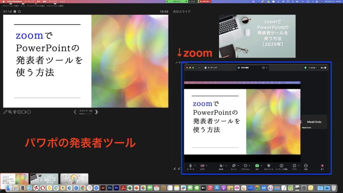343x193 pixels.
Task: Open the 22:28 timer dropdown in share bar
Action: [x=193, y=2]
